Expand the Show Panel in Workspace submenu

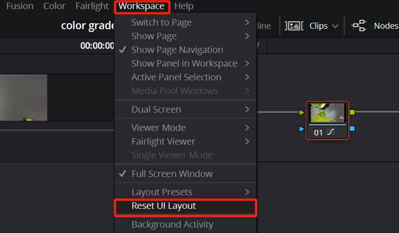tap(184, 63)
